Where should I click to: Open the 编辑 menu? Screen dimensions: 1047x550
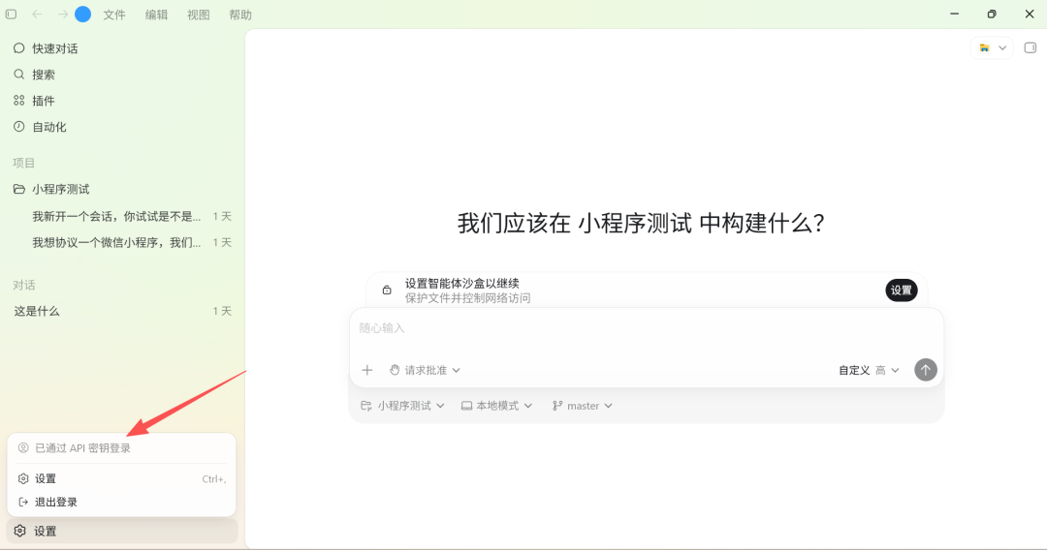(156, 15)
